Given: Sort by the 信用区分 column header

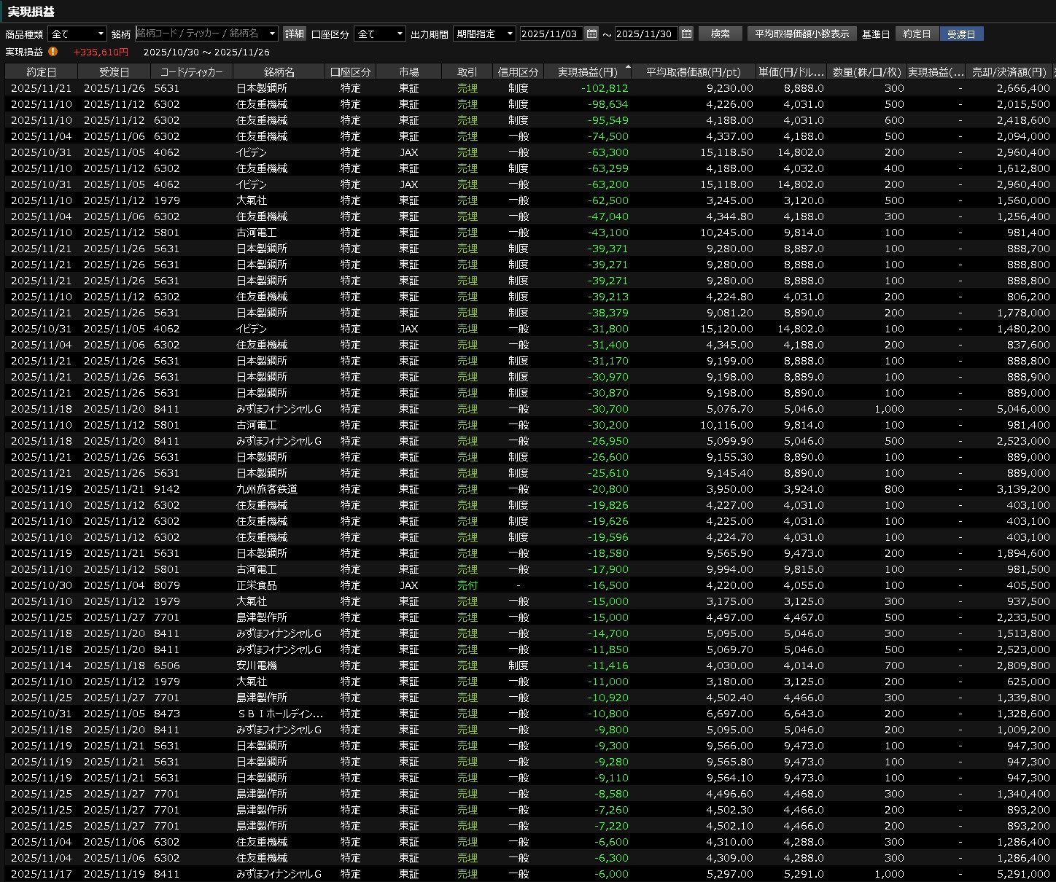Looking at the screenshot, I should click(x=519, y=71).
